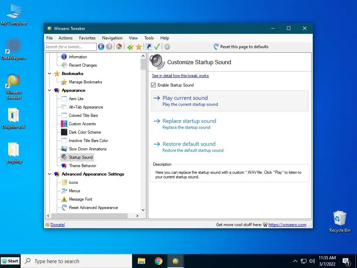Screen dimensions: 357x268
Task: Click the taskbar 'Type here to search' box
Action: click(x=76, y=261)
